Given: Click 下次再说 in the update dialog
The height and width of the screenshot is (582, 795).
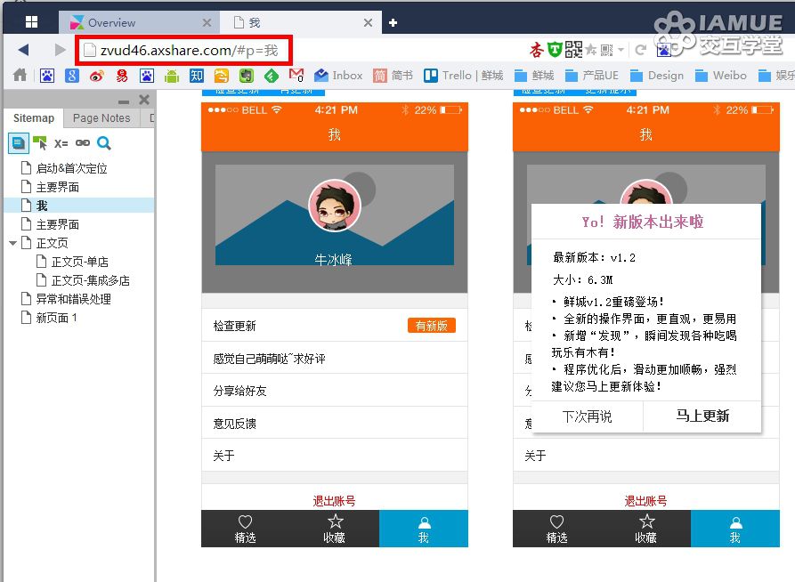Looking at the screenshot, I should pos(587,416).
